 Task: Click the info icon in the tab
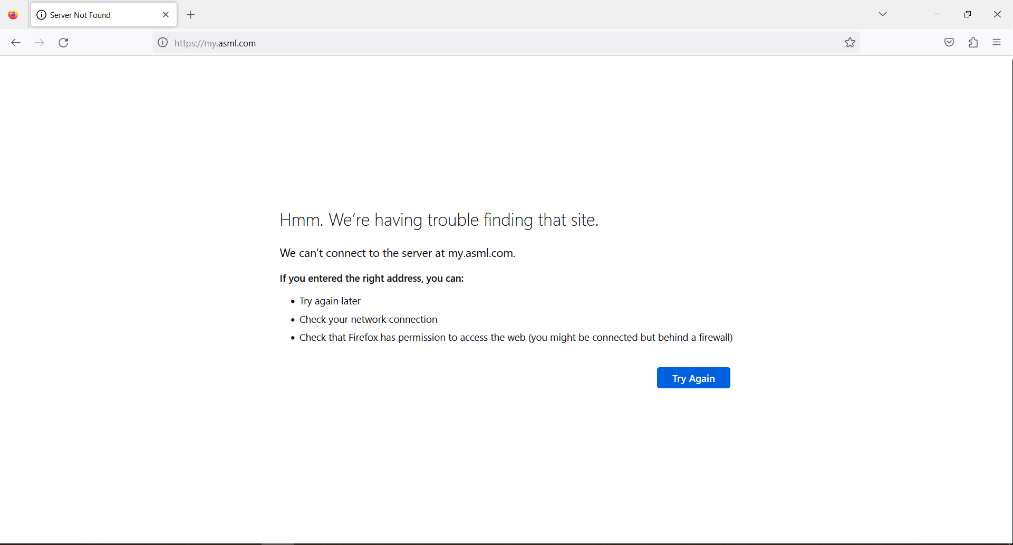click(x=42, y=15)
